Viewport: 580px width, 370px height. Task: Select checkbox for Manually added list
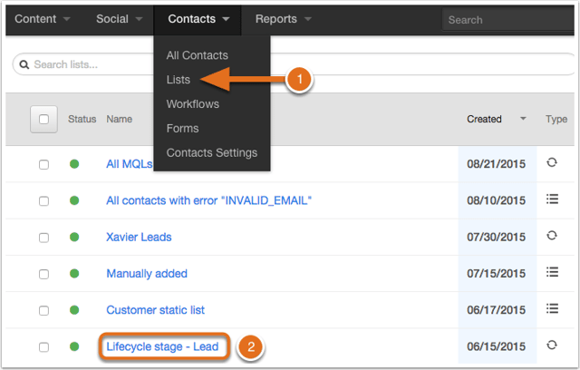click(43, 274)
